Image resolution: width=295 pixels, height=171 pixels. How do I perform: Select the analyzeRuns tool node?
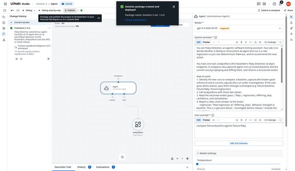(138, 124)
